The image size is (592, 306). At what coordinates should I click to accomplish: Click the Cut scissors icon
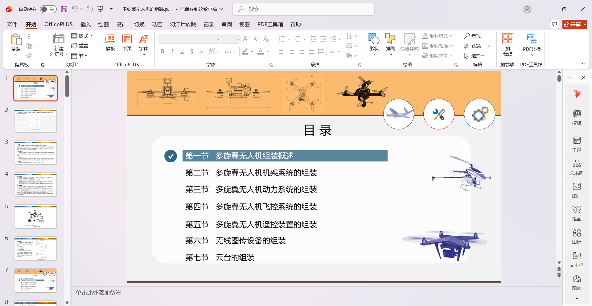pos(29,36)
